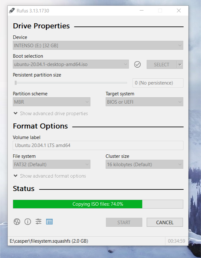The height and width of the screenshot is (258, 201).
Task: Open the About info icon
Action: pos(28,222)
